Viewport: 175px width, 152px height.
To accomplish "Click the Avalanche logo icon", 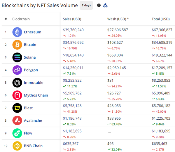I will [17, 120].
